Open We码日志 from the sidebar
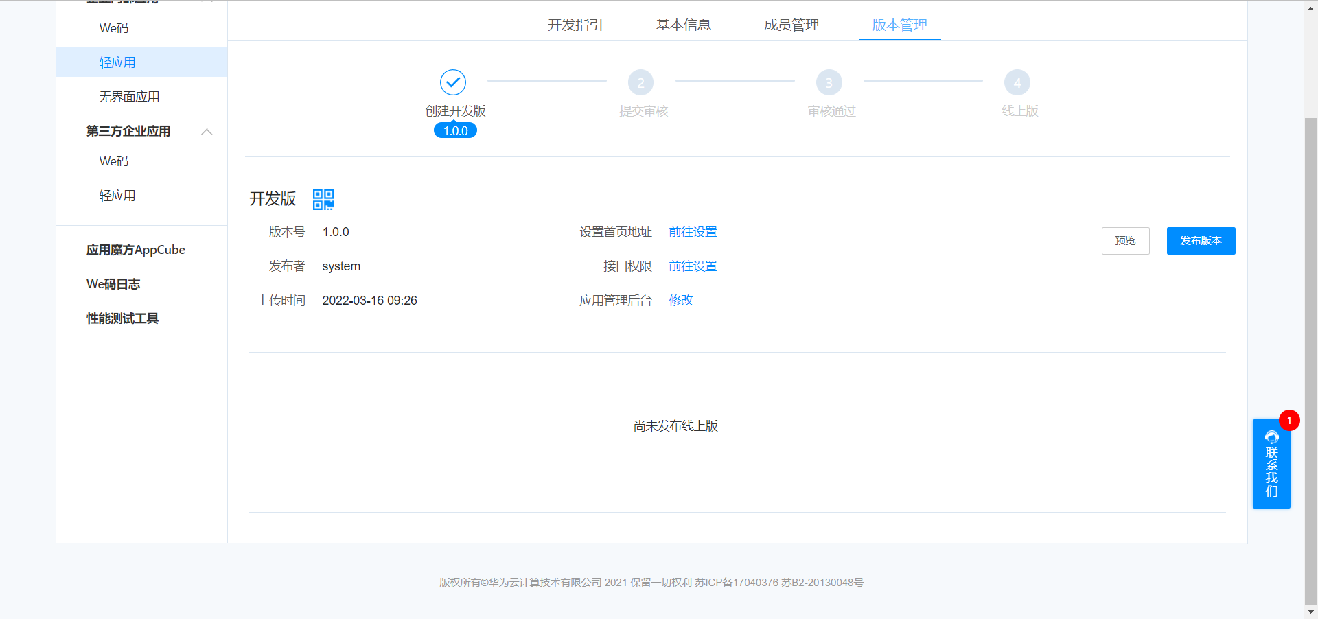Image resolution: width=1318 pixels, height=619 pixels. pyautogui.click(x=113, y=283)
